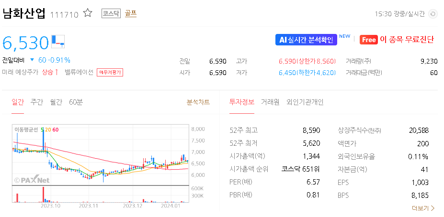Image resolution: width=444 pixels, height=217 pixels.
Task: Click the NEW badge
Action: pos(344,36)
